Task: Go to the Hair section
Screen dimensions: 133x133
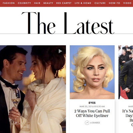Action: pyautogui.click(x=37, y=3)
